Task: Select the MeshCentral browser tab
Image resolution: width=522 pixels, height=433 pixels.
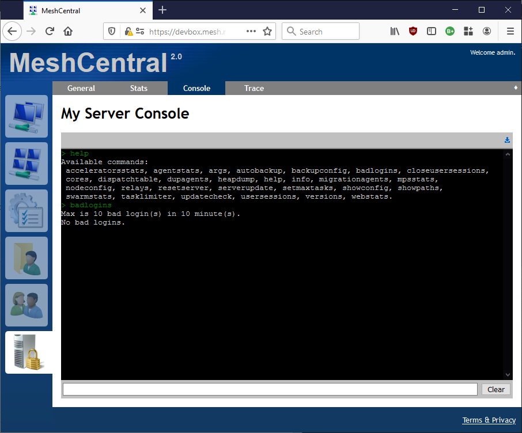Action: (88, 10)
